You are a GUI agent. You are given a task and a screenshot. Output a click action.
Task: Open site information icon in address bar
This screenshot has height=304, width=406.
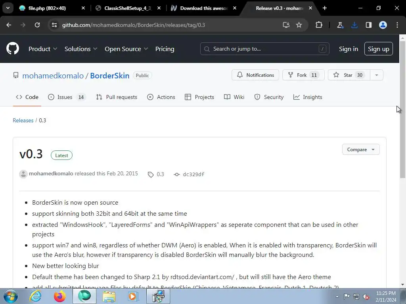pos(54,25)
